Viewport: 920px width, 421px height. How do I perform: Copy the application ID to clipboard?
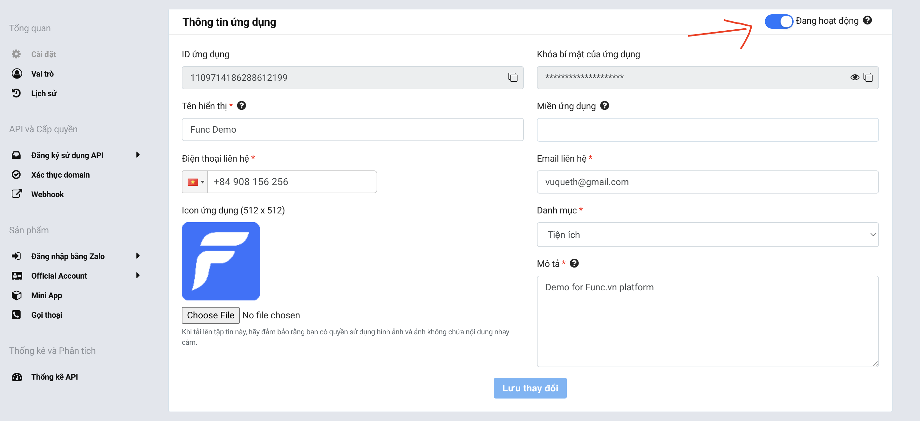click(x=512, y=77)
